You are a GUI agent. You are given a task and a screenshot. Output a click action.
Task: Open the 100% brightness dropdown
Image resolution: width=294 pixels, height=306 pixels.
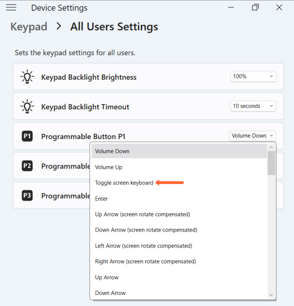[x=253, y=76]
